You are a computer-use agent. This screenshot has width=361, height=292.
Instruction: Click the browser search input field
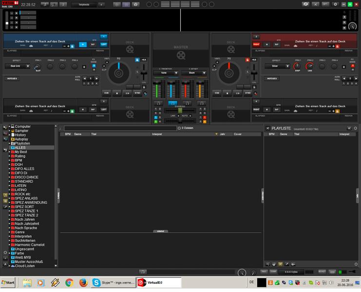tap(120, 128)
